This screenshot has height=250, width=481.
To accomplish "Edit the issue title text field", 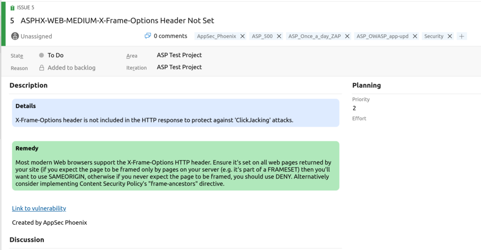I will (x=117, y=21).
